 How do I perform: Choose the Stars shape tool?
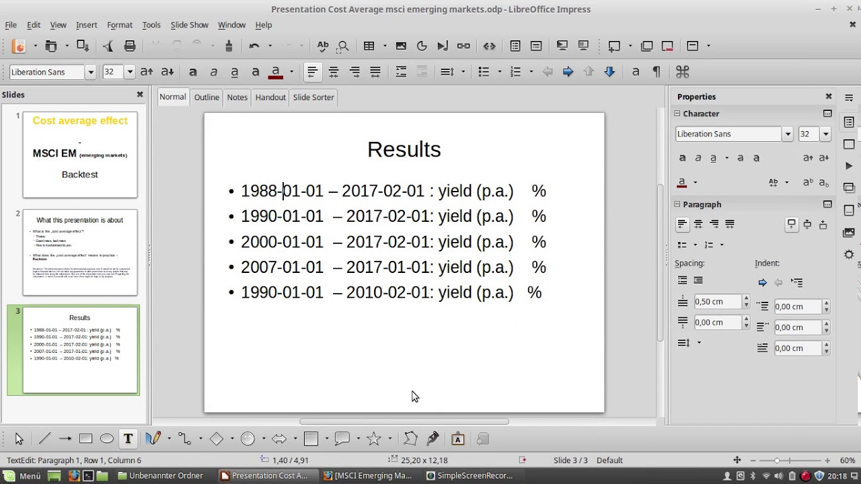click(374, 439)
